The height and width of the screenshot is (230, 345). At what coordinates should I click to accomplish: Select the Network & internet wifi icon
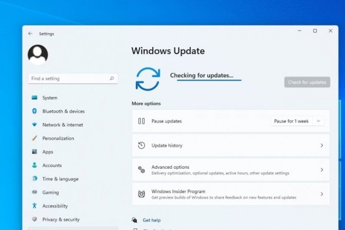(34, 125)
